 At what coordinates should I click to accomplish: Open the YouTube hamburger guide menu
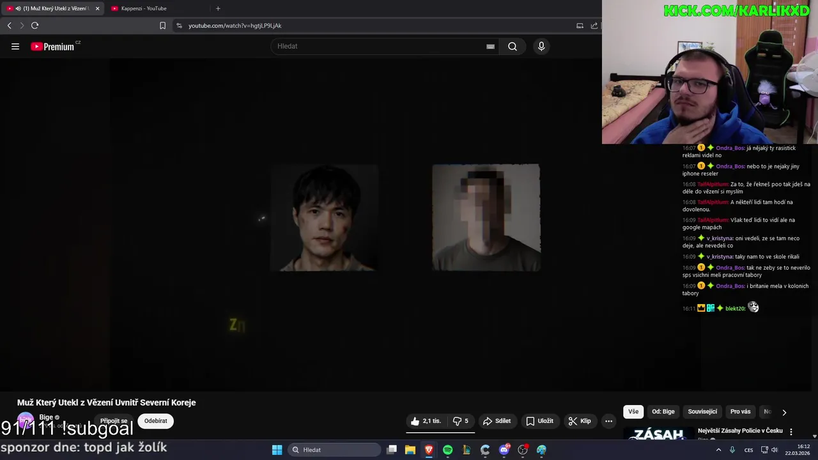point(15,46)
